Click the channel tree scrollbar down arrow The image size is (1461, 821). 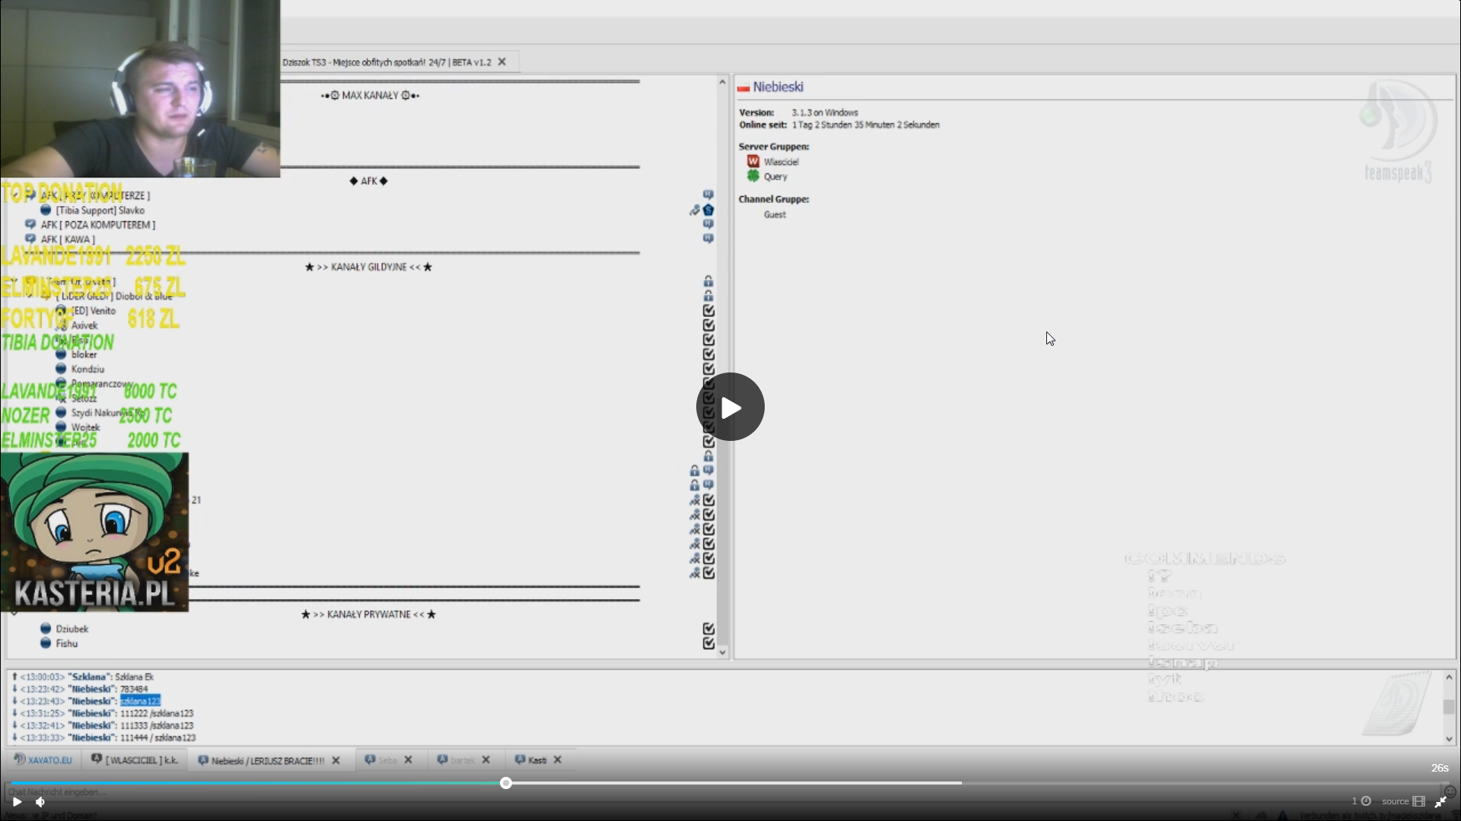722,652
